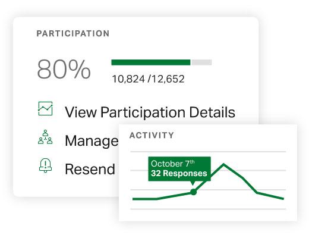Click the 32 Responses label
This screenshot has height=238, width=309.
point(179,173)
